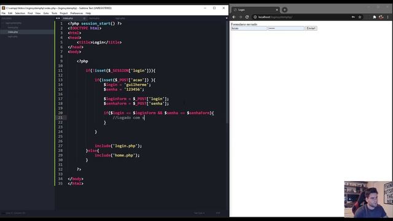Click the comment text on line 21

point(128,118)
